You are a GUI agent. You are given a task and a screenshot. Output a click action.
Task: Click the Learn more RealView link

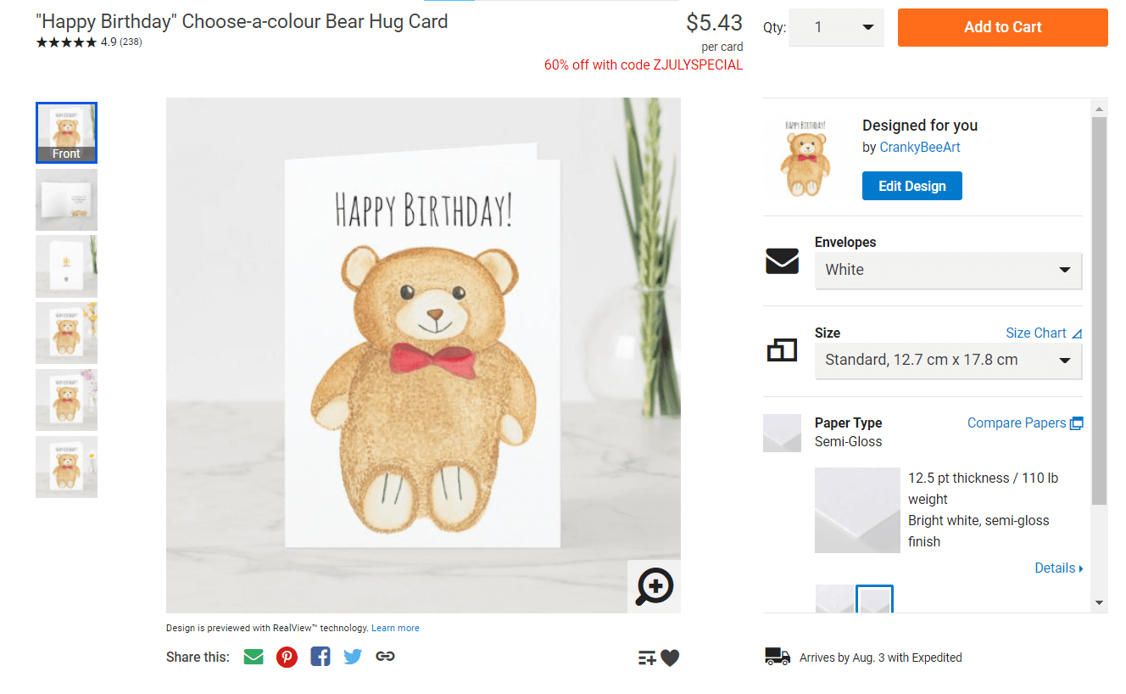tap(395, 629)
